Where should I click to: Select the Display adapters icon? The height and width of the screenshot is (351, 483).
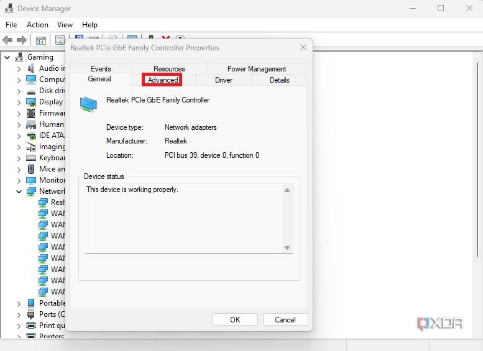(31, 102)
